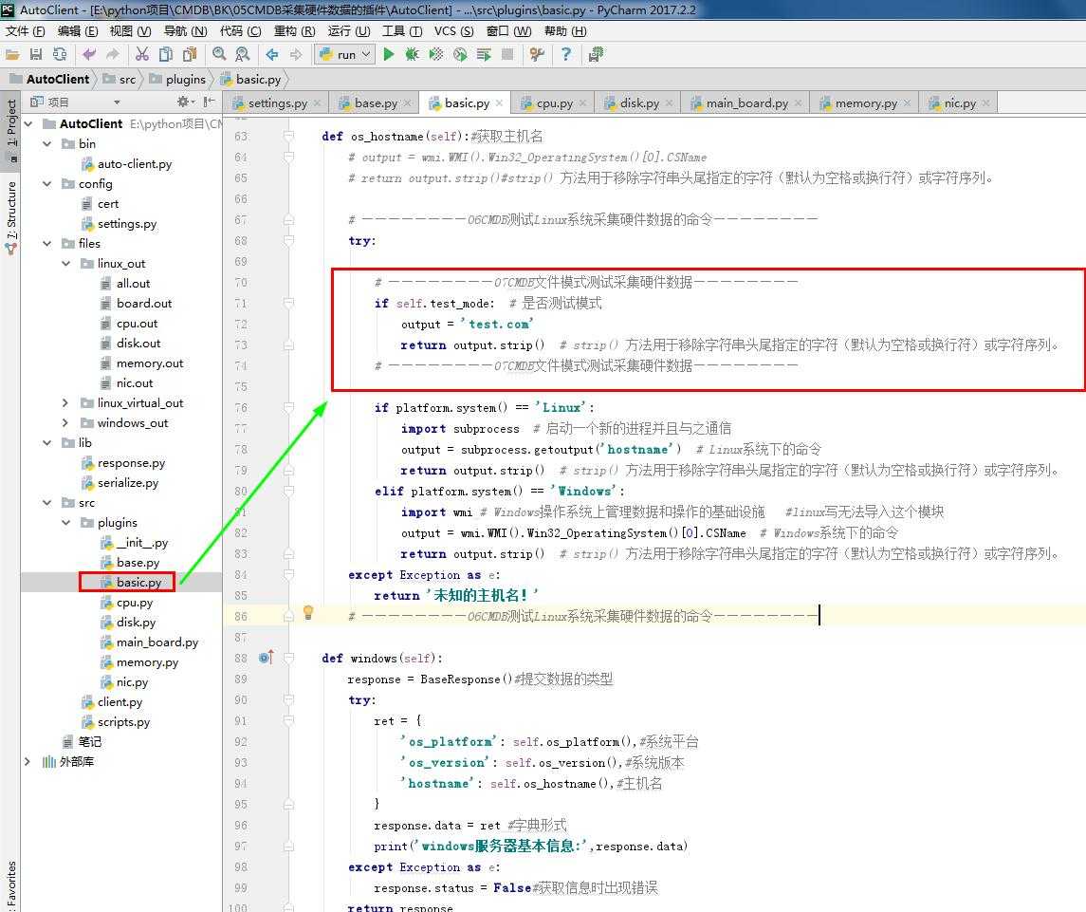Open the Find magnifier icon
Screen dimensions: 1086x912
219,54
